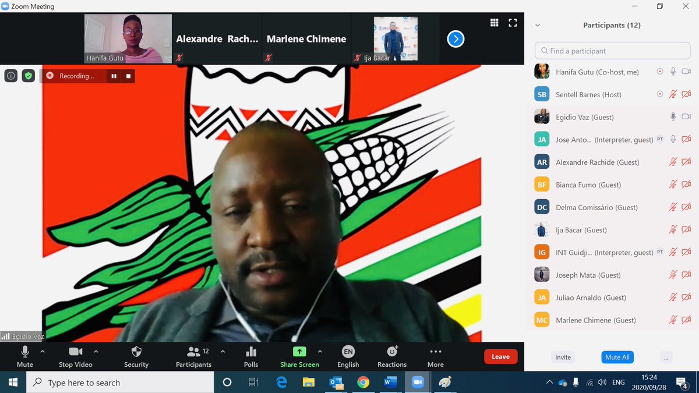Open the notification center icon
699x393 pixels.
683,383
